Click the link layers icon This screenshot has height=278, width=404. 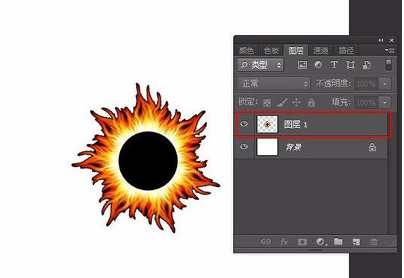pos(266,241)
